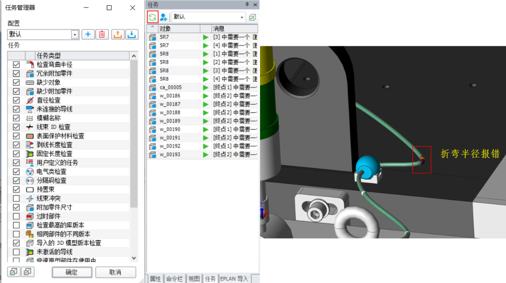The image size is (506, 283).
Task: Close the 任务 panel
Action: tap(255, 5)
